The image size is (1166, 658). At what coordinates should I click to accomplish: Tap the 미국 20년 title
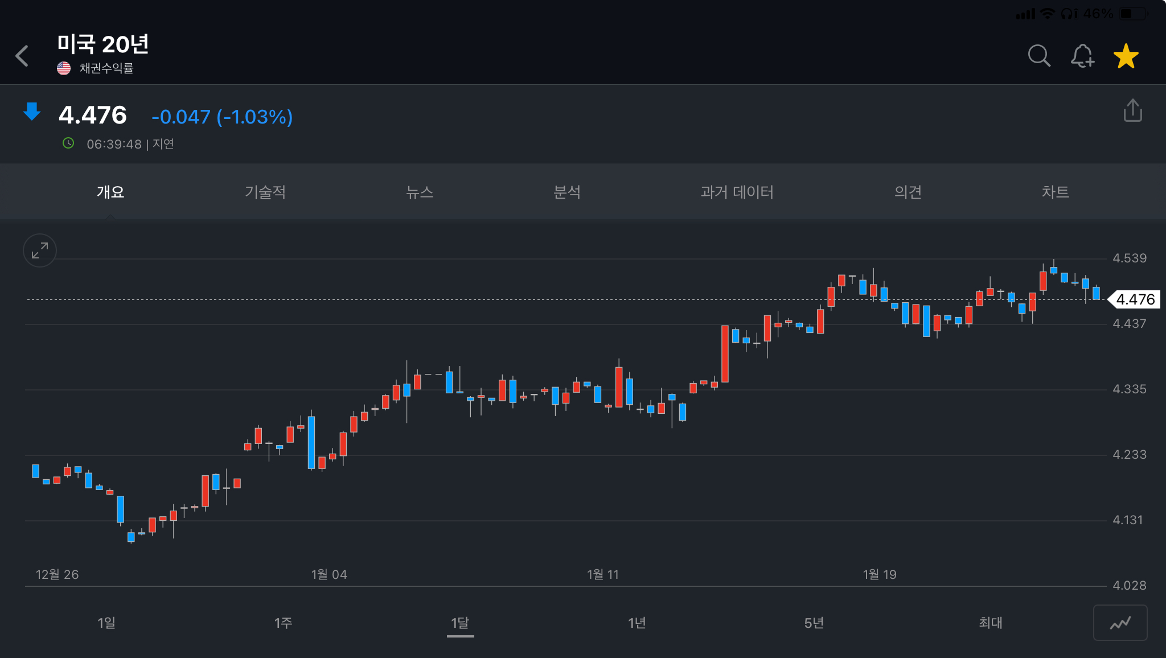pos(103,44)
